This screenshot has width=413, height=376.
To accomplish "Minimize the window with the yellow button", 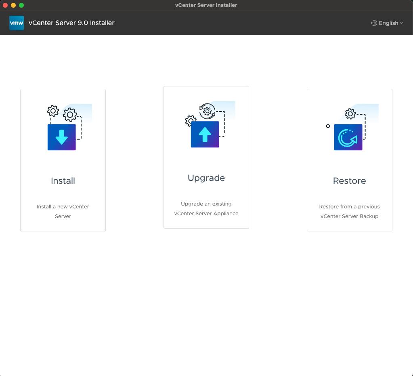I will point(13,5).
